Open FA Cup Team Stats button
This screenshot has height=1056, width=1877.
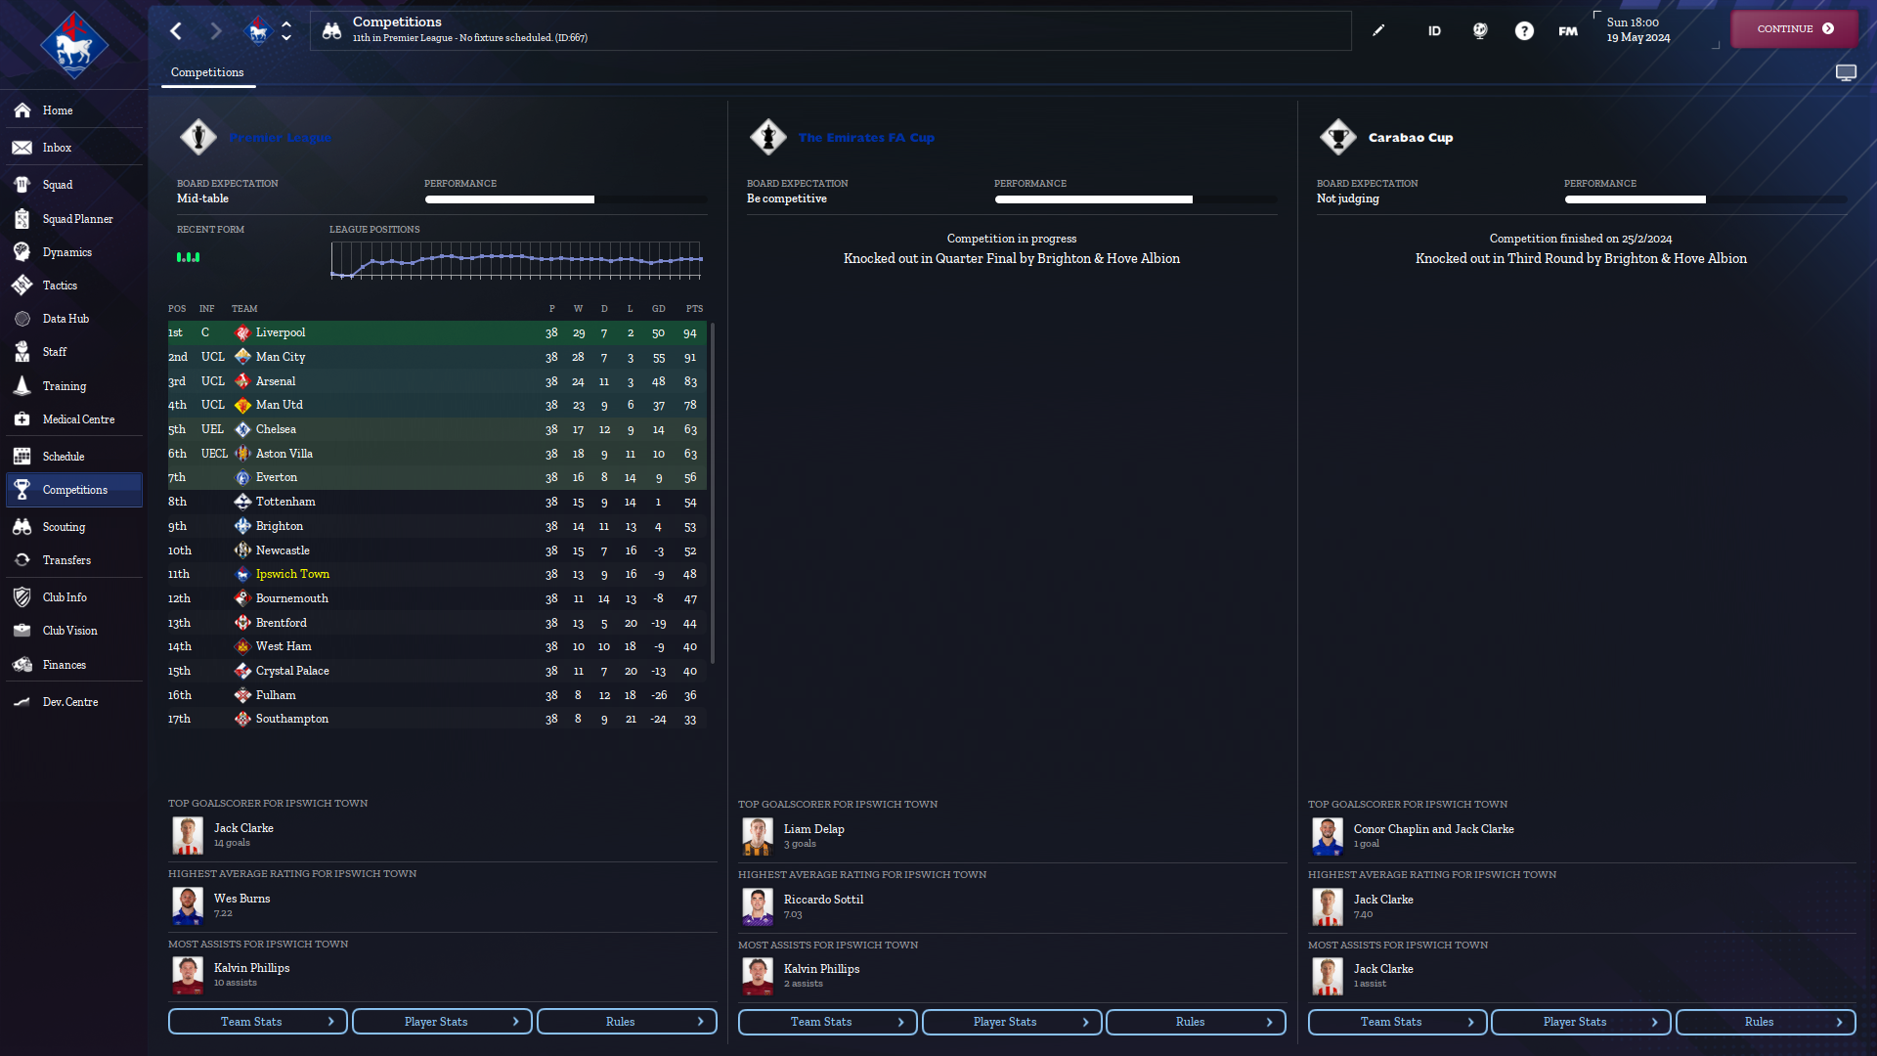828,1022
